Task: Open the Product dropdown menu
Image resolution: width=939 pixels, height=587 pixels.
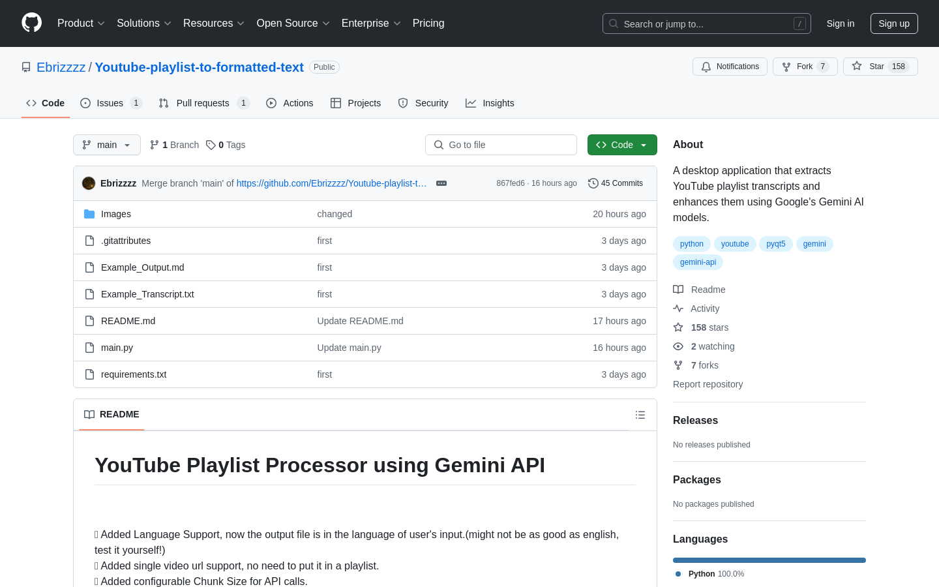Action: click(x=81, y=23)
